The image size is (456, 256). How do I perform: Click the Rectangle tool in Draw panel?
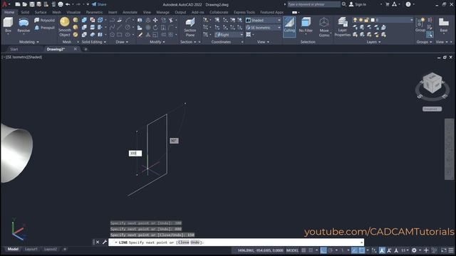[x=120, y=35]
